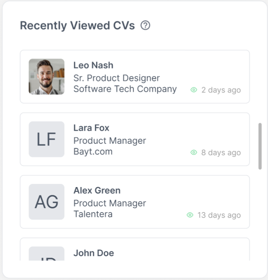Open John Doe's CV by name
This screenshot has width=268, height=280.
click(x=94, y=253)
